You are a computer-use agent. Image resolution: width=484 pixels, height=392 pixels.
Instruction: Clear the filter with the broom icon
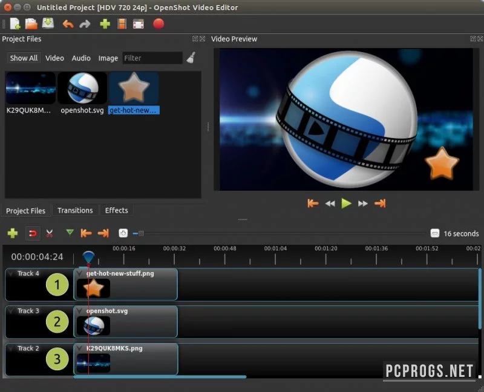191,58
